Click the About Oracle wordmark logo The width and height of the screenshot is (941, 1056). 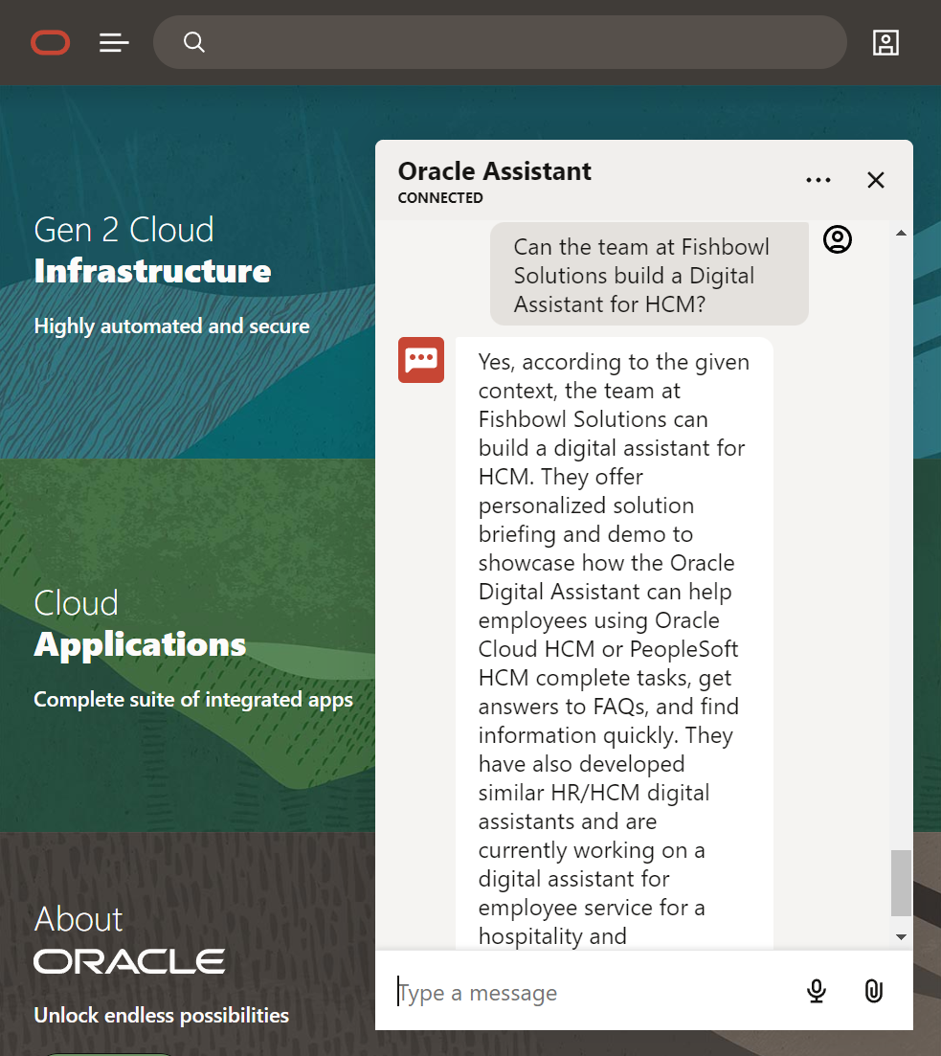tap(129, 962)
